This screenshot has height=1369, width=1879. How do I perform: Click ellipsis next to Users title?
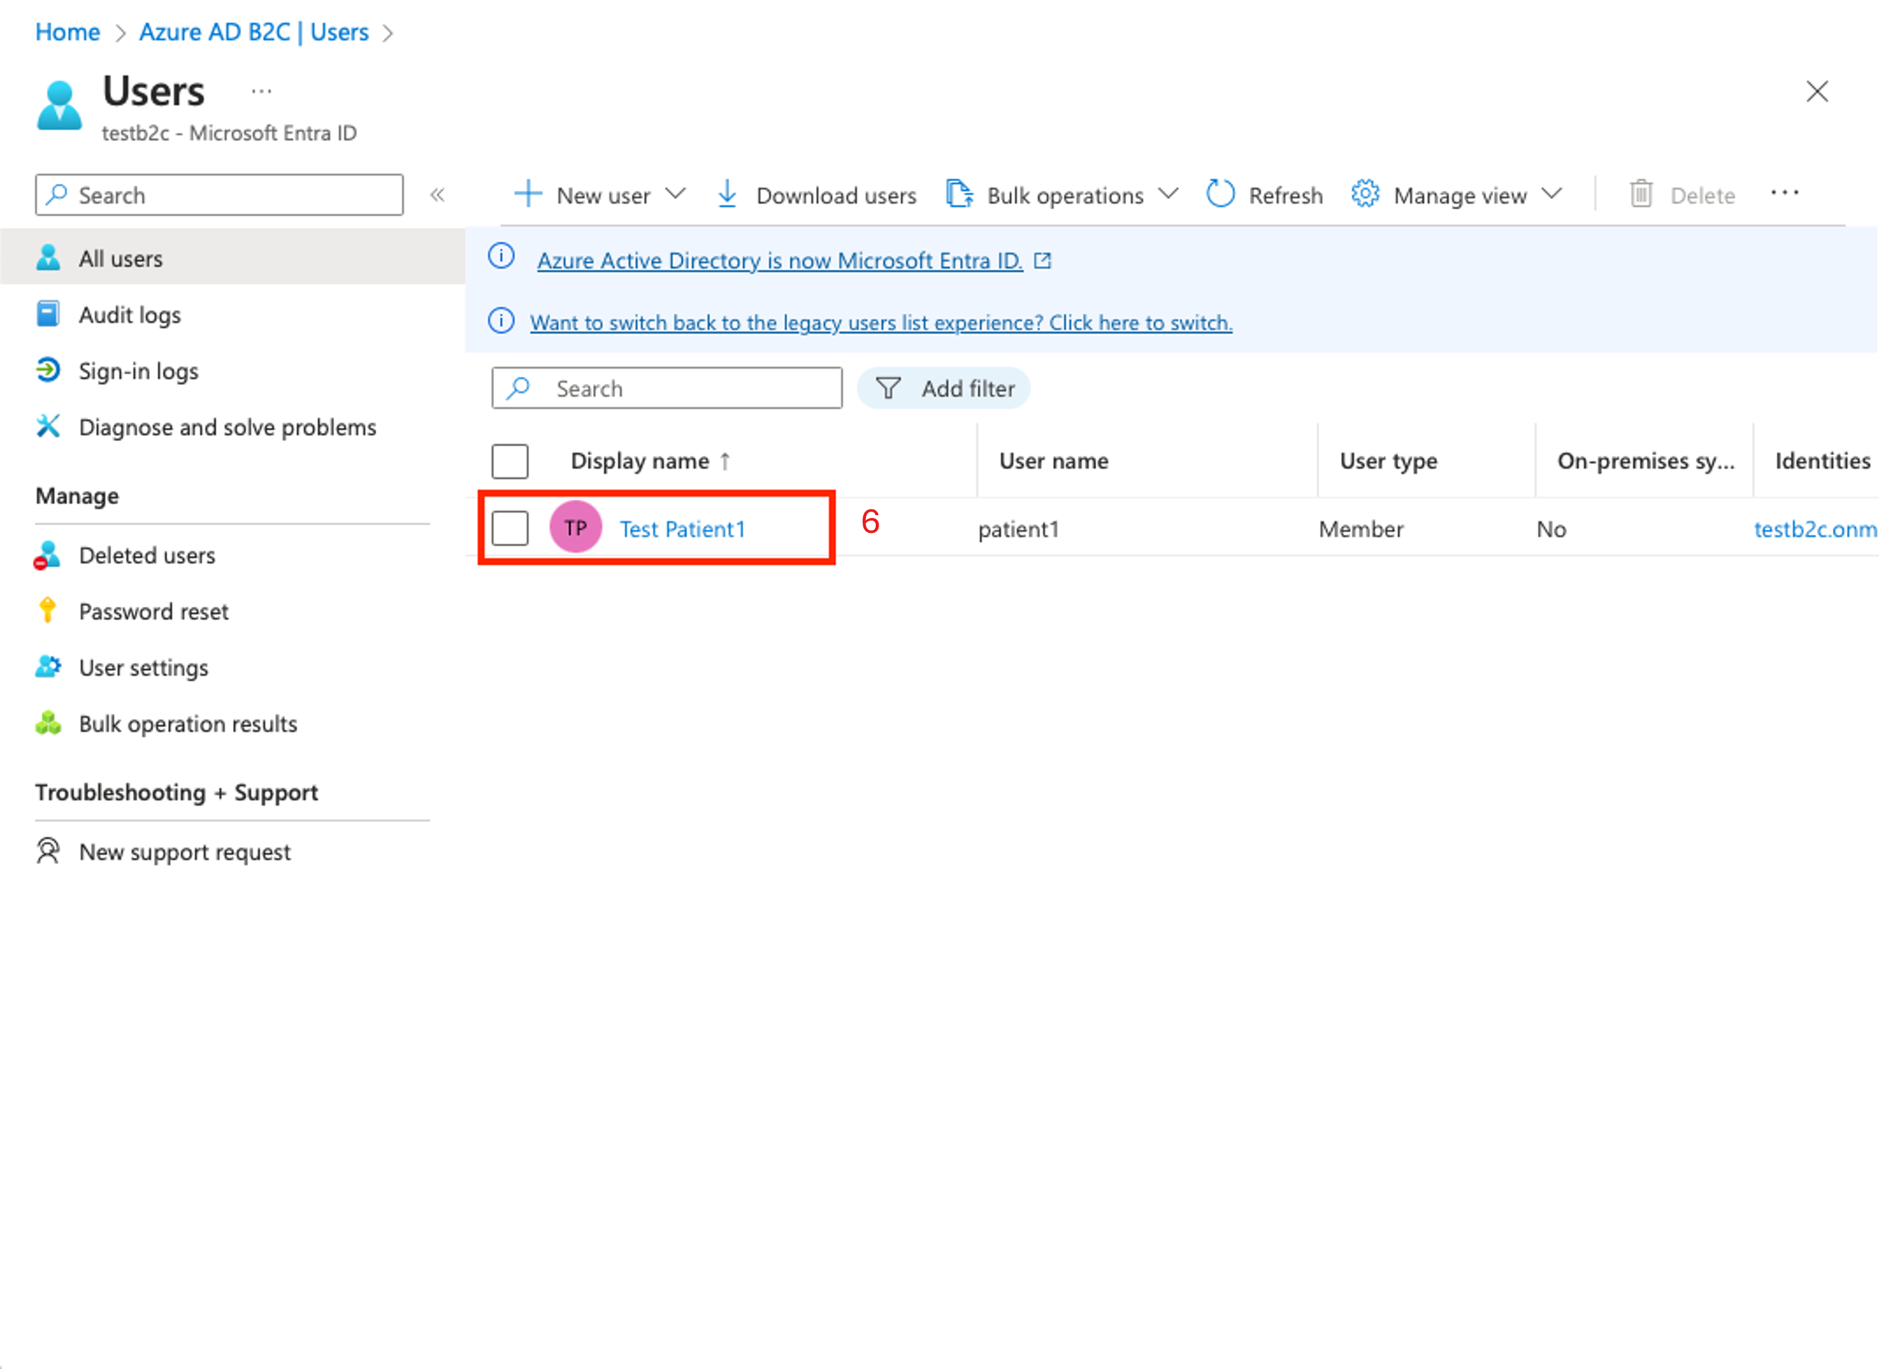(261, 91)
